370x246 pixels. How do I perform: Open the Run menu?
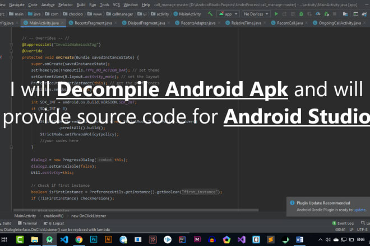click(92, 4)
